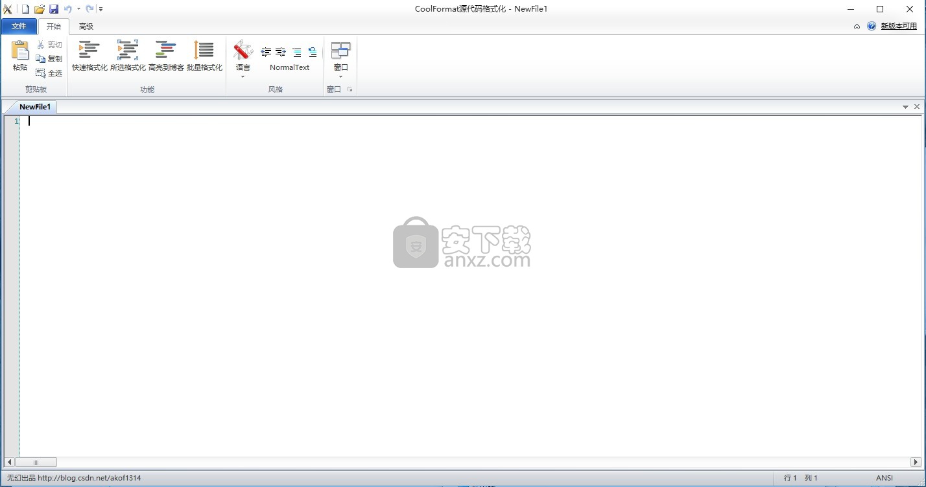Click the fourth blue-arrow icon in 风格 group
926x487 pixels.
click(x=312, y=52)
